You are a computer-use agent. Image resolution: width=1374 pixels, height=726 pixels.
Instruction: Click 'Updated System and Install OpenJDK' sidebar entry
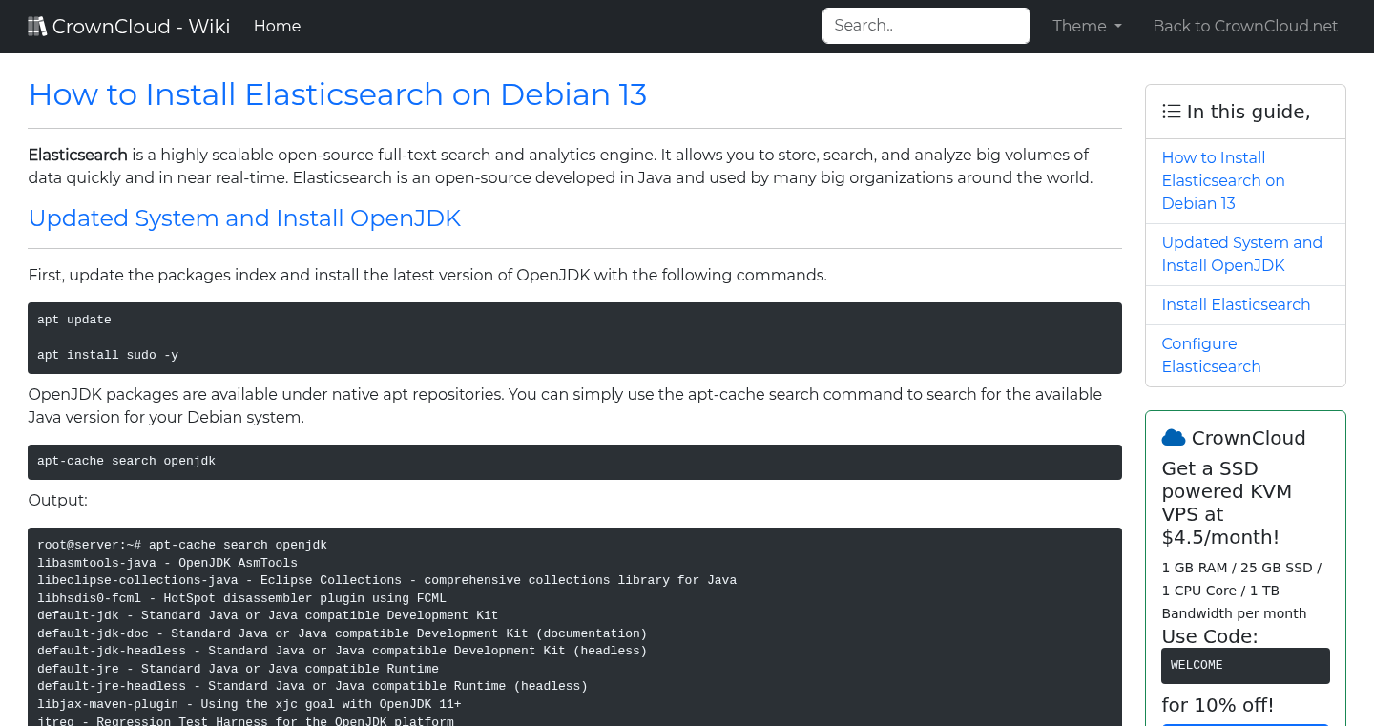pos(1241,254)
